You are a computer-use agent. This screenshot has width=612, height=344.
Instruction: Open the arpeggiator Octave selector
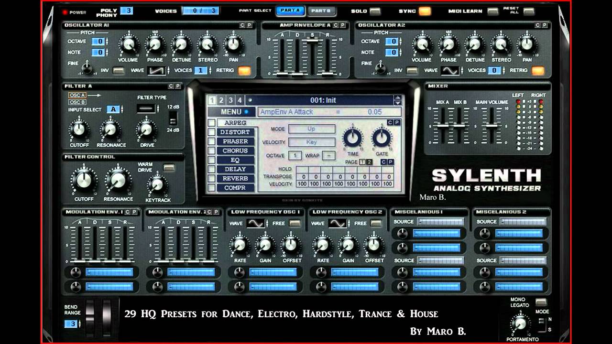coord(295,156)
